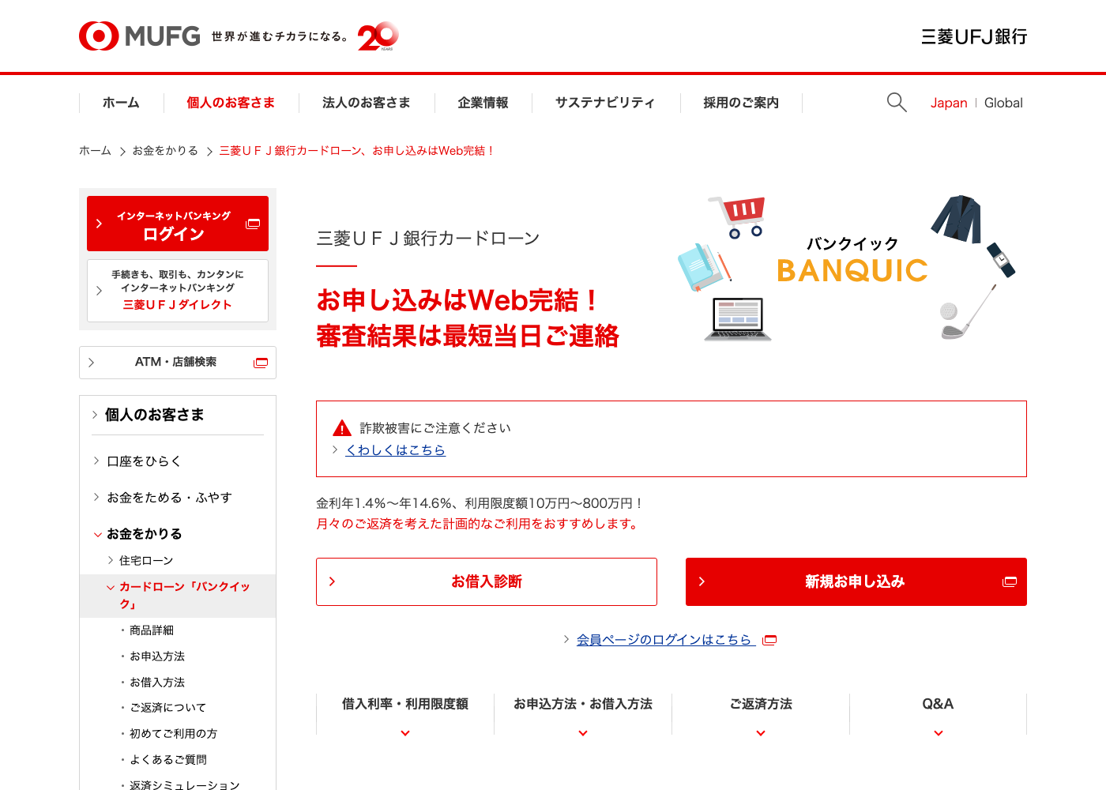Click the MUFG logo in the header
1106x790 pixels.
pos(140,36)
